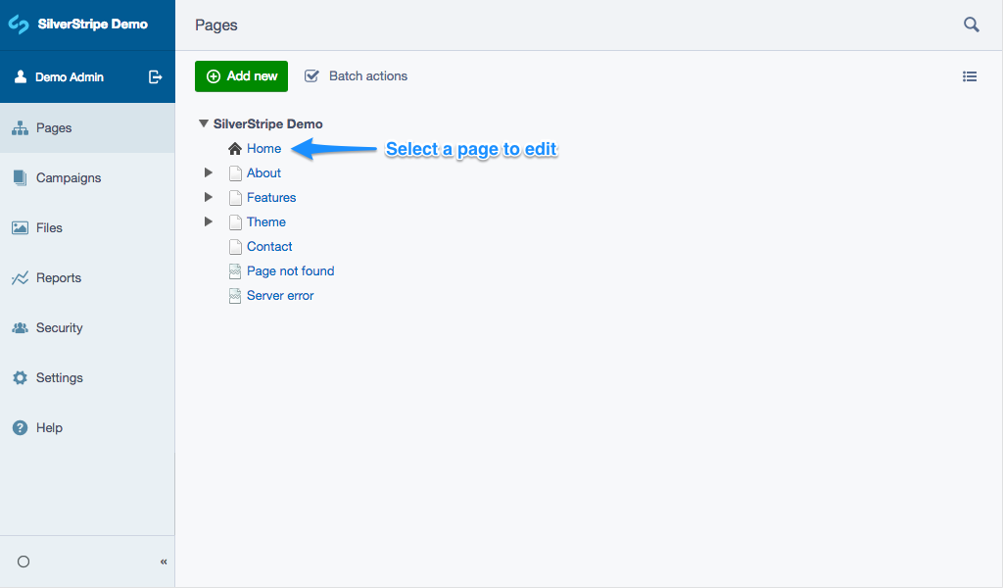Screen dimensions: 1003x588
Task: Collapse the left sidebar with the chevron
Action: tap(164, 562)
